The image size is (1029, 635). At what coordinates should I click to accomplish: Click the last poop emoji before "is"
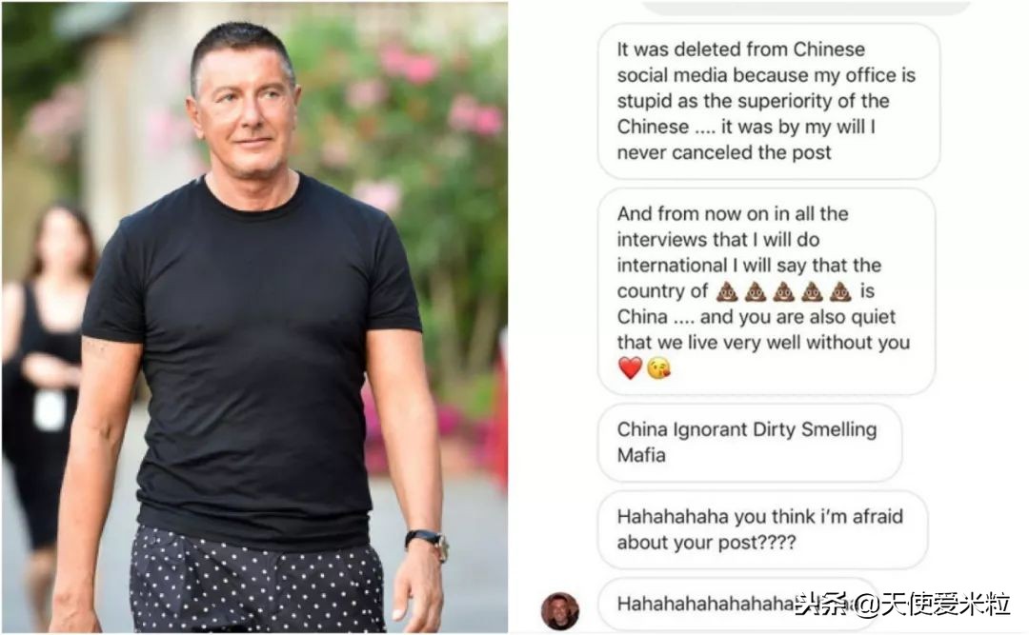(840, 291)
